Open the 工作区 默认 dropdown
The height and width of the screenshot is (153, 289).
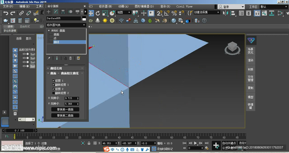[274, 7]
